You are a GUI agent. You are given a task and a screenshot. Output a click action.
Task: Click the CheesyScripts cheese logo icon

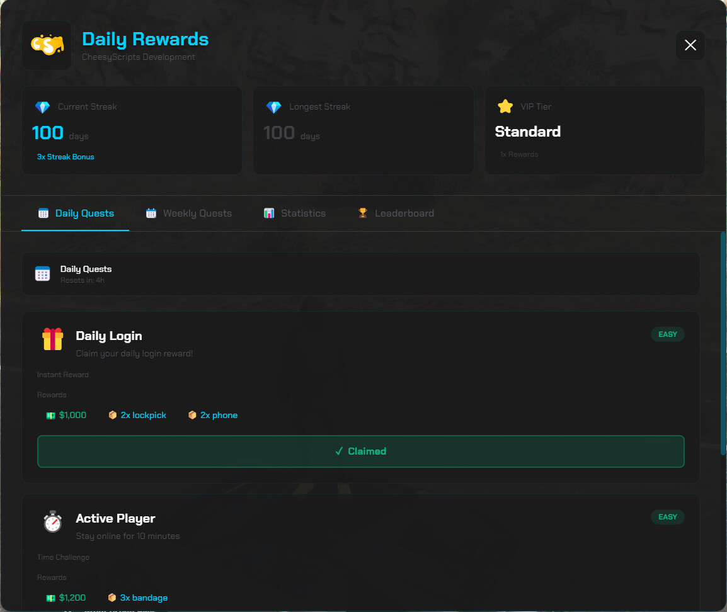47,45
